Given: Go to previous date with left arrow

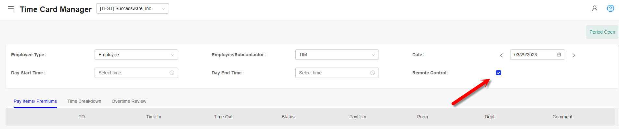Looking at the screenshot, I should (501, 55).
